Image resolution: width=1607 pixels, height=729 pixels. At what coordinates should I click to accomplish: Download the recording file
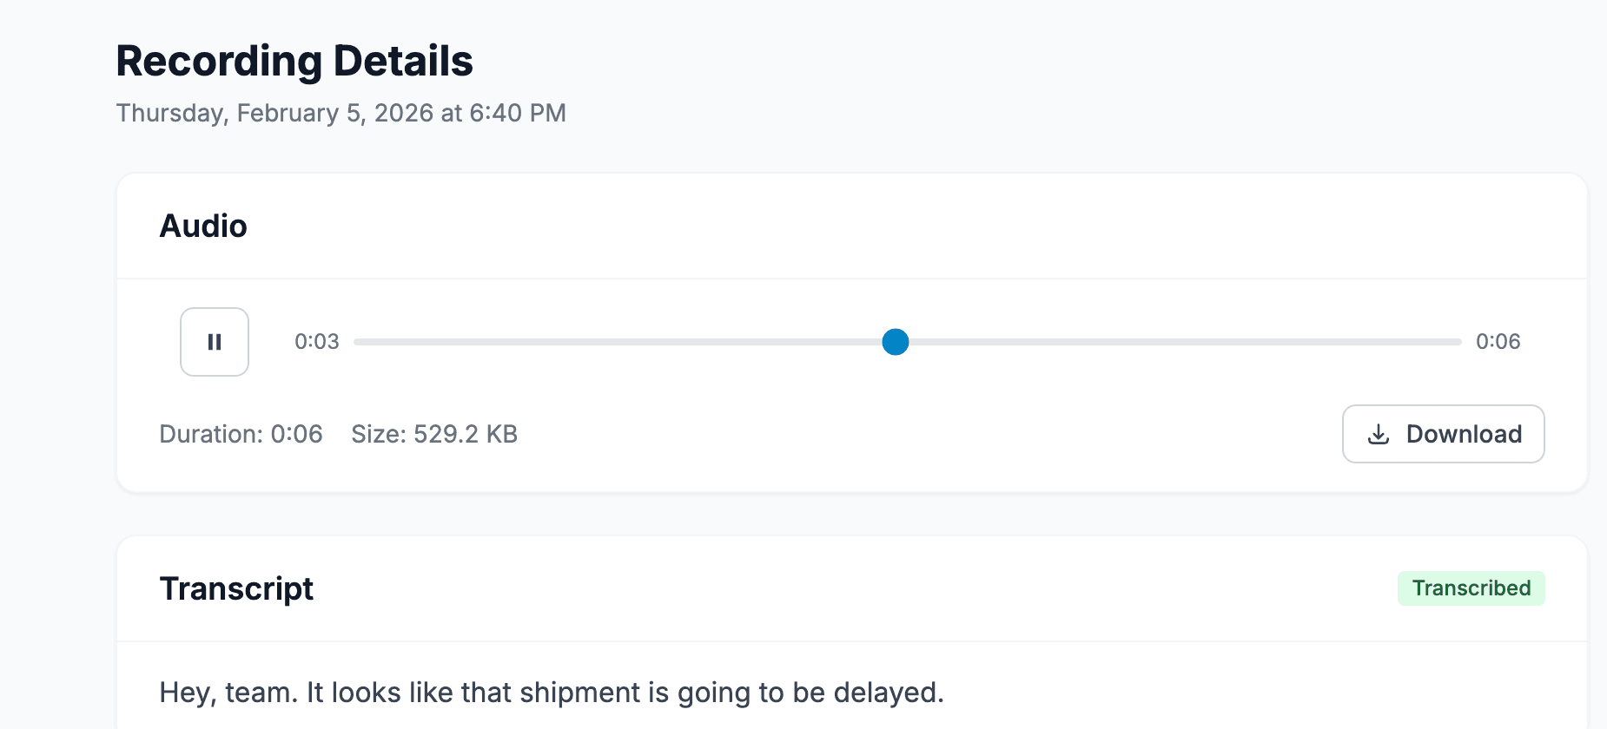1443,434
